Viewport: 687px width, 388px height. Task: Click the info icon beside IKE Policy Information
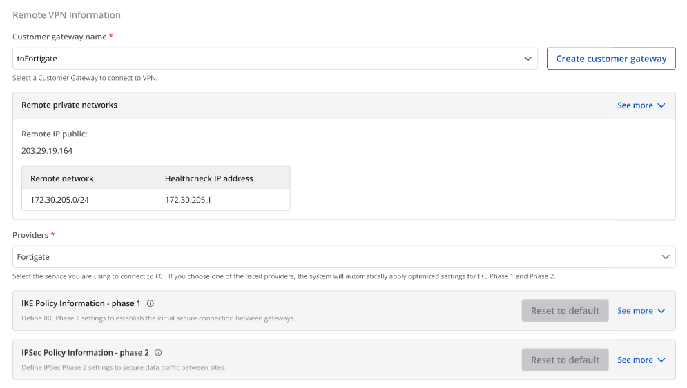[x=151, y=303]
